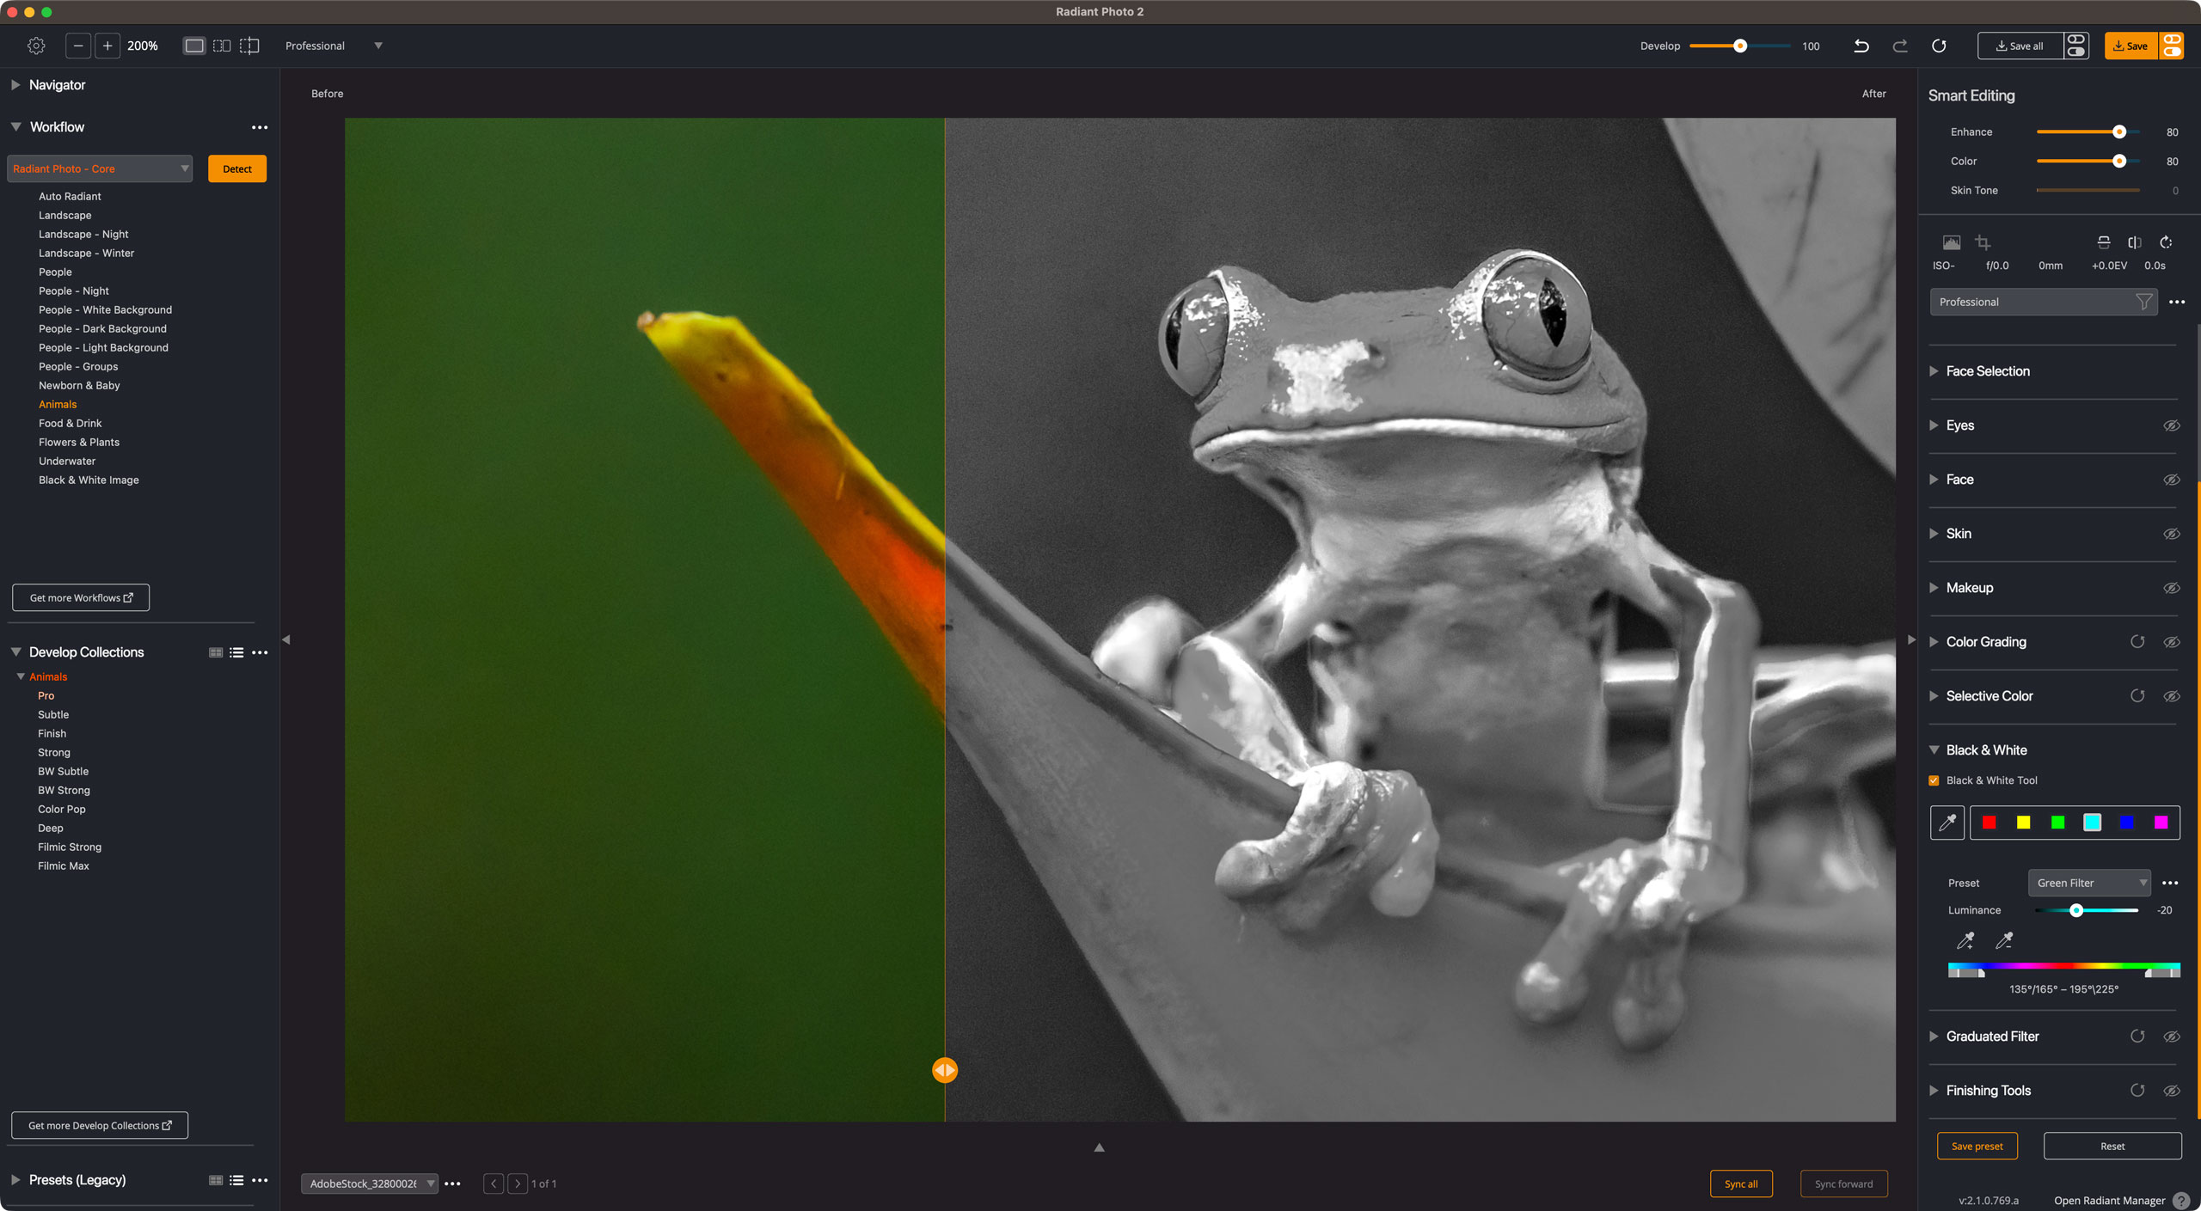Uncheck the Black & White Tool checkbox
Screen dimensions: 2201x1211
tap(1934, 780)
